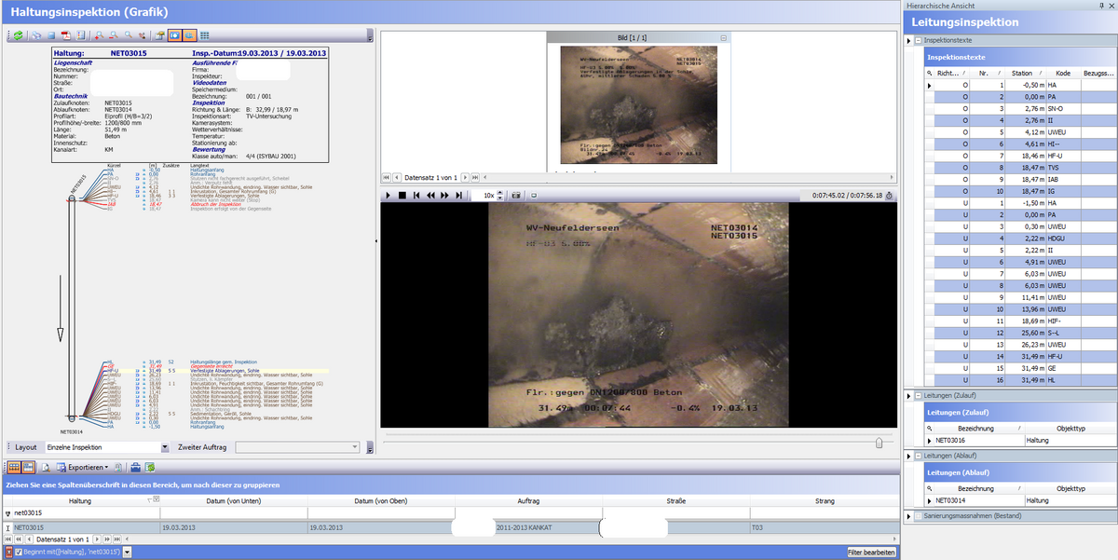Viewport: 1118px width, 560px height.
Task: Click the grid table icon in top toolbar
Action: [x=204, y=35]
